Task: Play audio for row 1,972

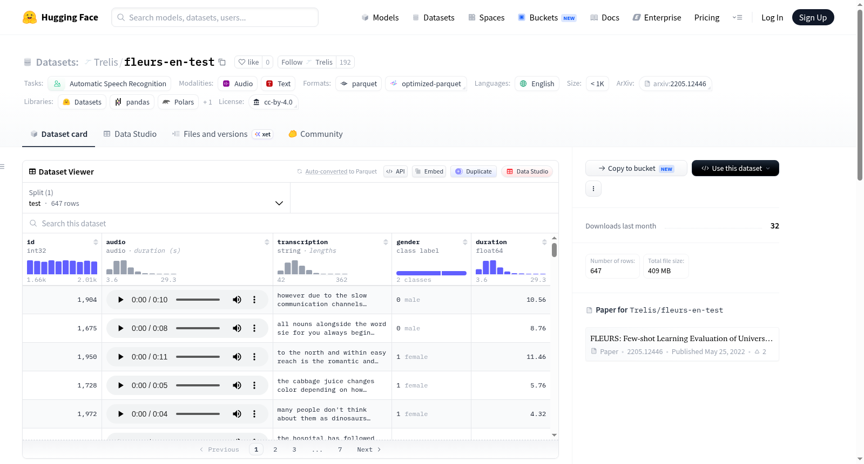Action: [x=121, y=414]
